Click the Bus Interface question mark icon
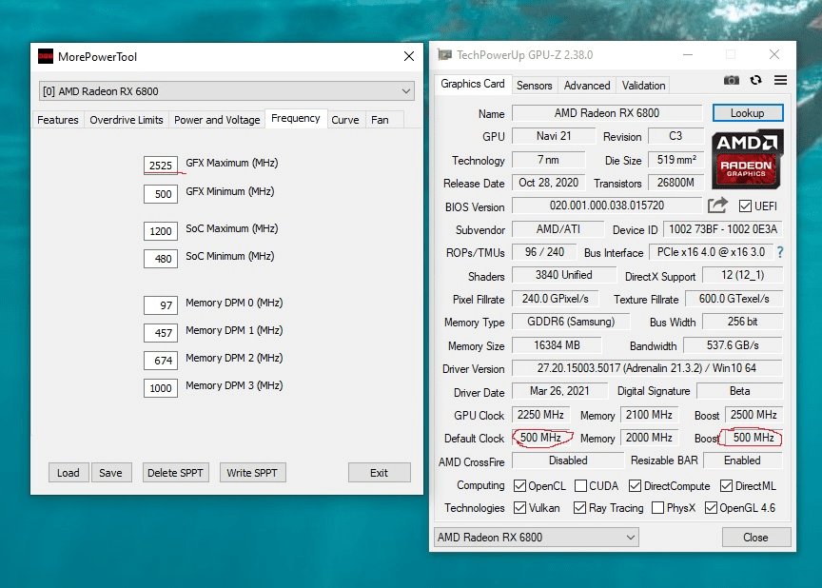 pos(780,252)
